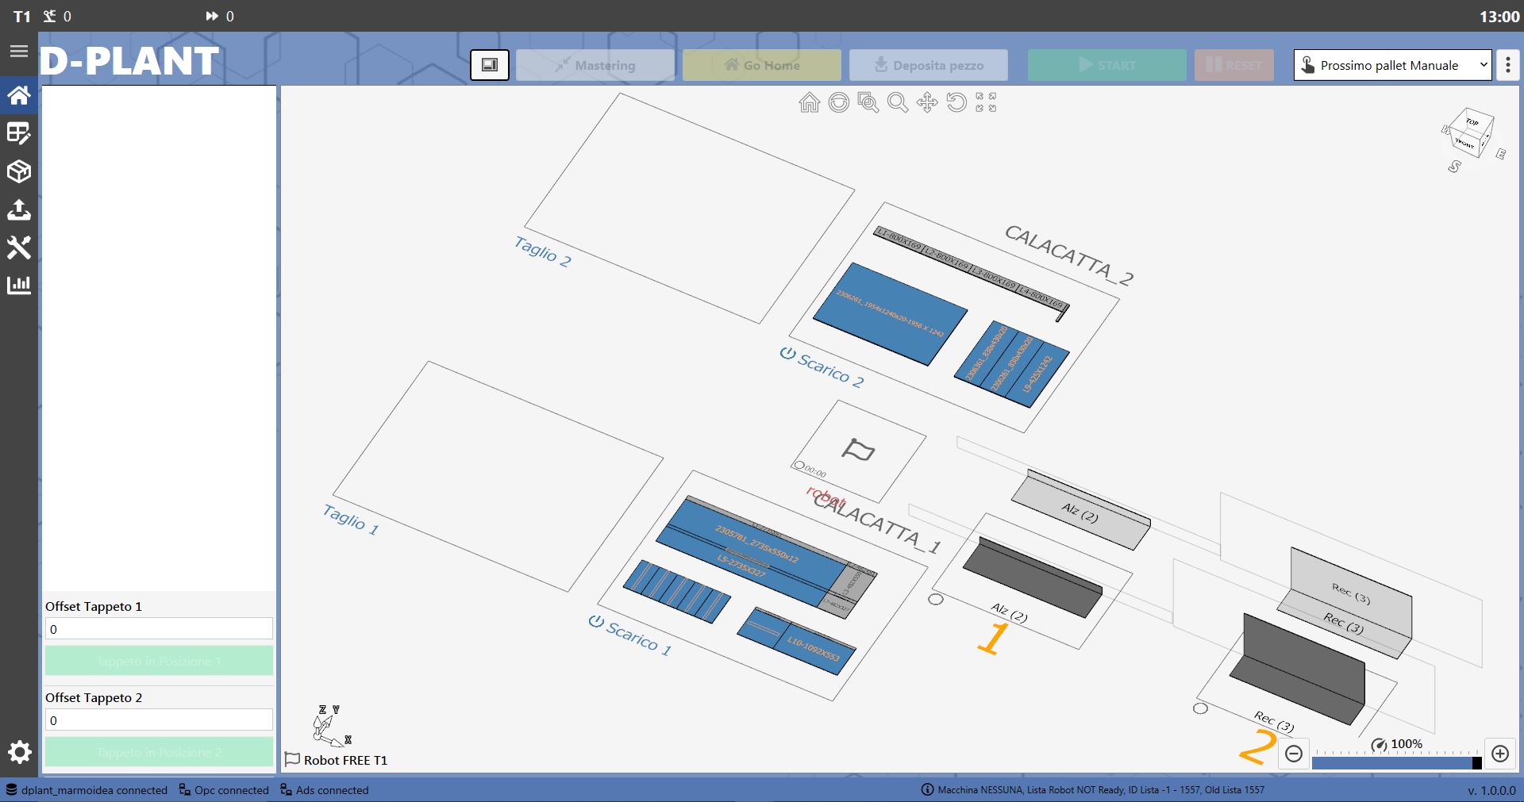The image size is (1524, 802).
Task: Open the settings gear in the sidebar
Action: (x=20, y=752)
